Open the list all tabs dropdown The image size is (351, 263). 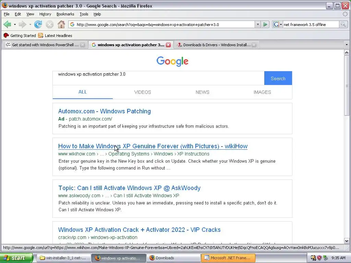(x=347, y=45)
